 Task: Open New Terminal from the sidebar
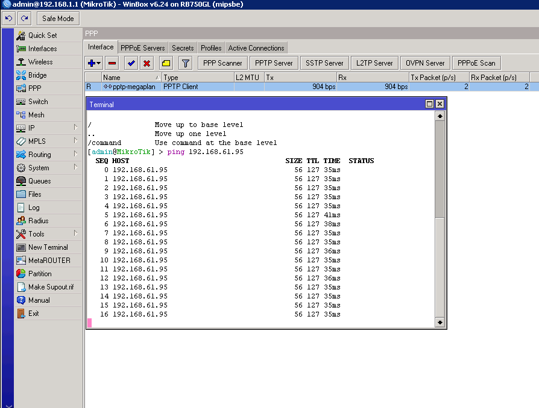(48, 247)
